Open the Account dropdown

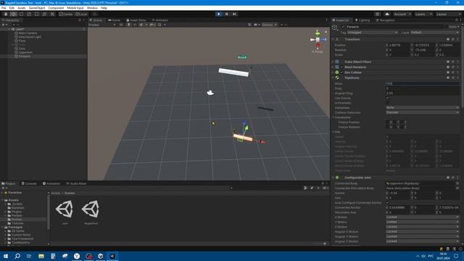402,14
